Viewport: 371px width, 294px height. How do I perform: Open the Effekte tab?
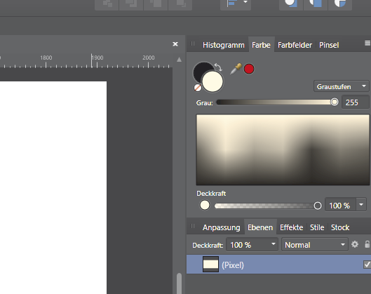point(291,227)
